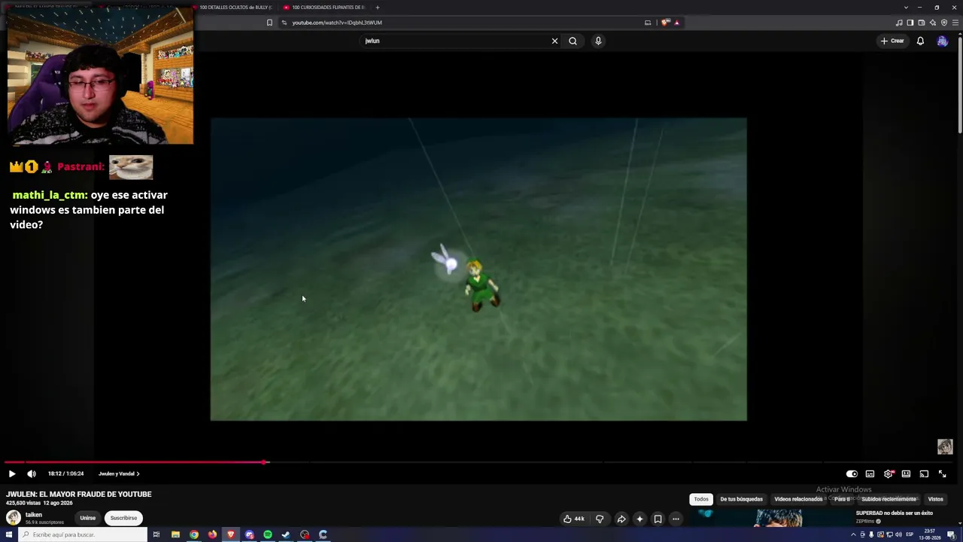
Task: Open the Windows Start menu
Action: [x=9, y=534]
